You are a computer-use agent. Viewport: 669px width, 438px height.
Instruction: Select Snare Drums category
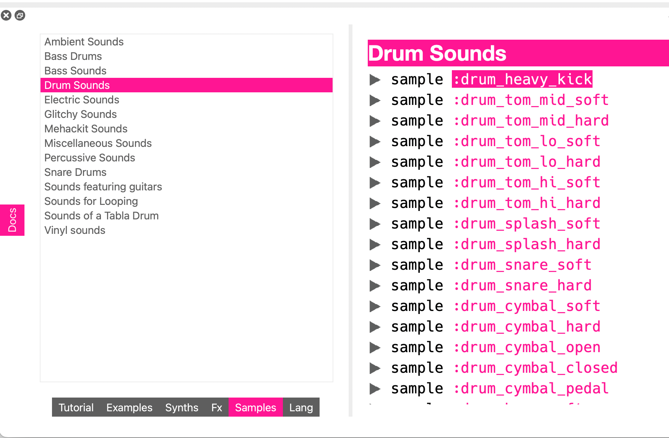click(x=187, y=172)
